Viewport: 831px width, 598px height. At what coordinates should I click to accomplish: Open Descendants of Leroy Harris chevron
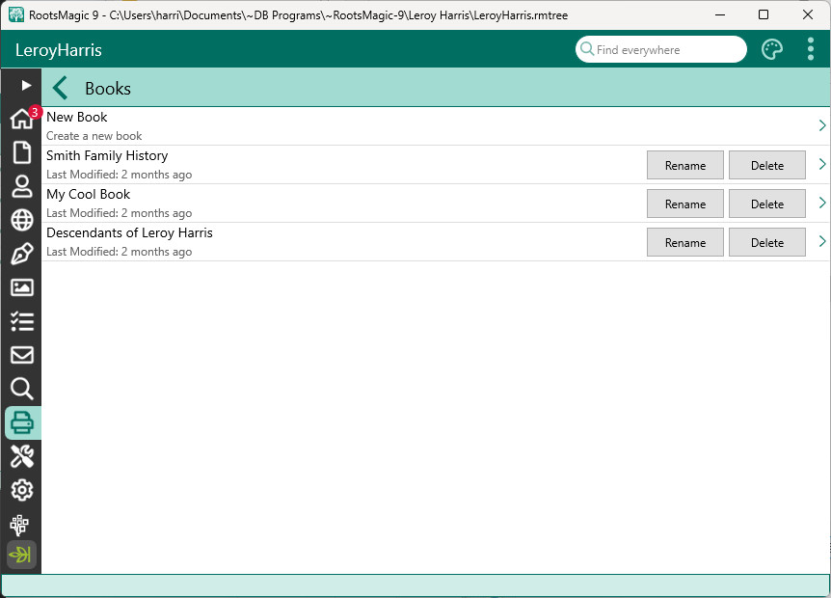point(821,241)
